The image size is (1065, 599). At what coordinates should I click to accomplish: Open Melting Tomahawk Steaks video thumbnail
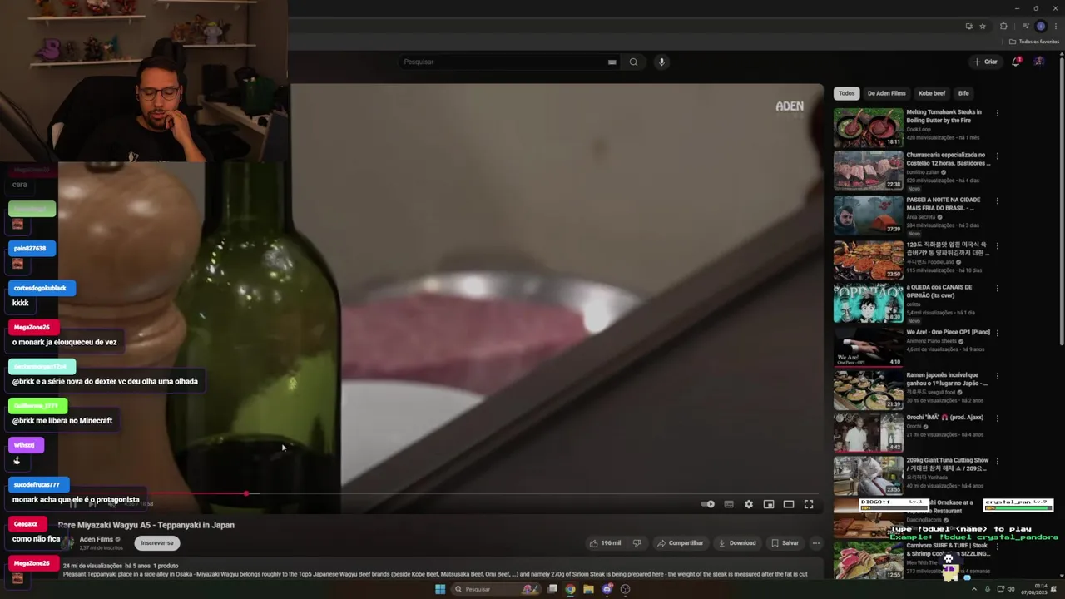[x=868, y=127]
